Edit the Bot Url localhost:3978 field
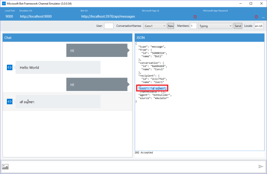 [x=108, y=17]
